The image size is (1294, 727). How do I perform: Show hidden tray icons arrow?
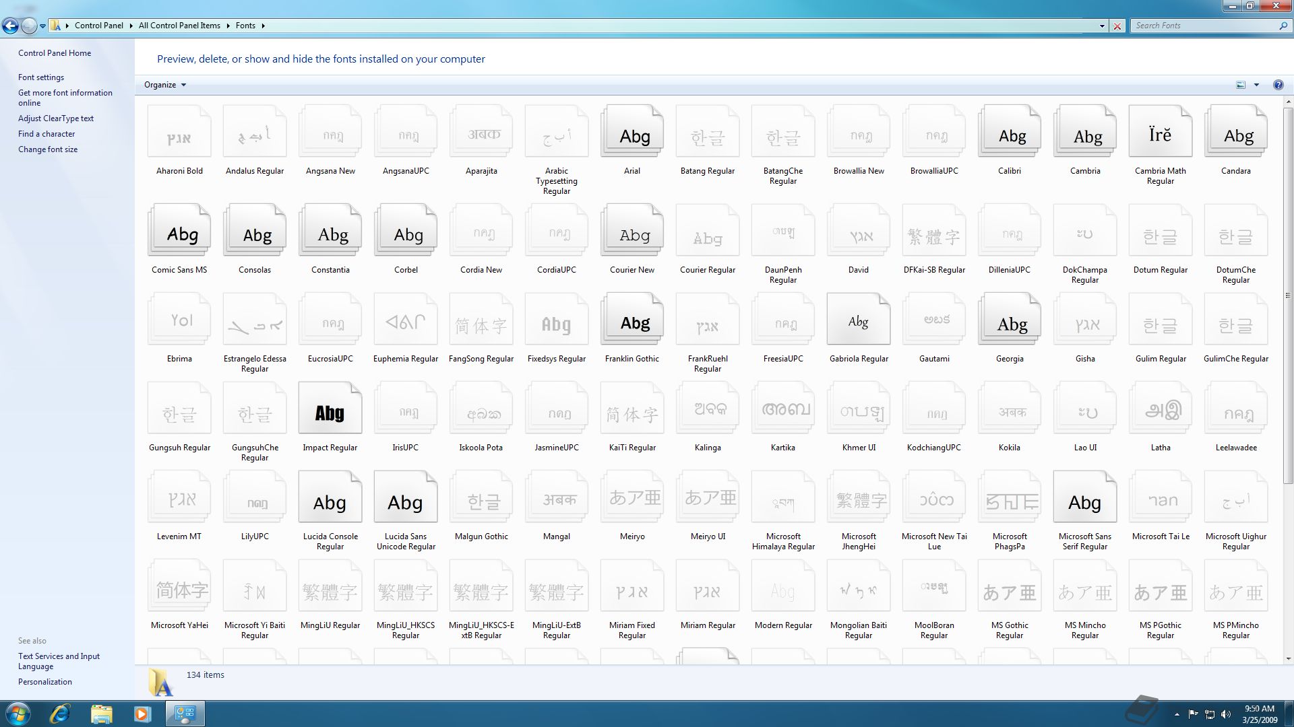(x=1177, y=714)
